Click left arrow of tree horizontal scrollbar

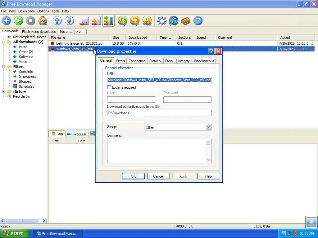2,221
